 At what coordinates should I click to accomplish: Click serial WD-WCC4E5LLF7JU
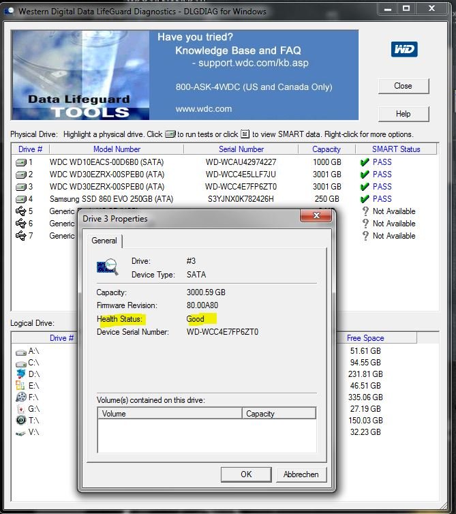tap(241, 175)
